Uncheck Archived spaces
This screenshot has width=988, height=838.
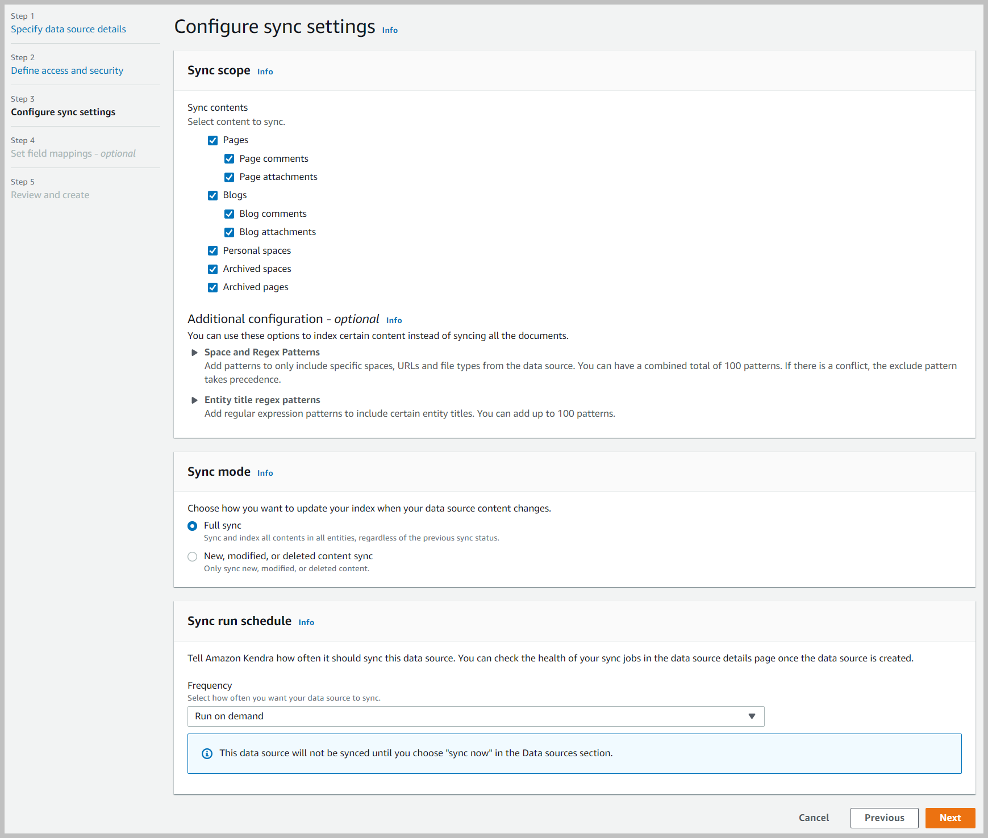pos(212,269)
